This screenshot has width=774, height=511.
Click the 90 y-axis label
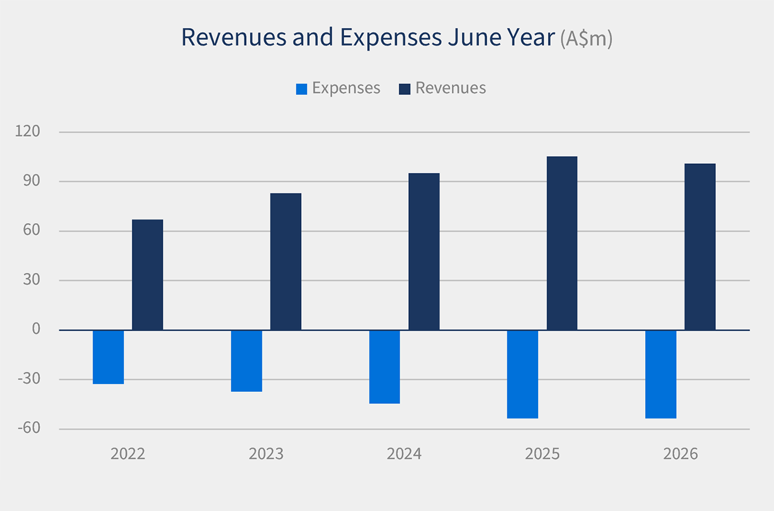point(31,181)
